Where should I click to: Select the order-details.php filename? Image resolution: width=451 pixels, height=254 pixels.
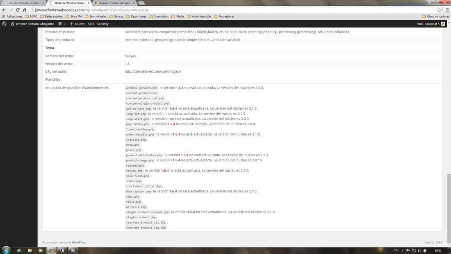[140, 135]
